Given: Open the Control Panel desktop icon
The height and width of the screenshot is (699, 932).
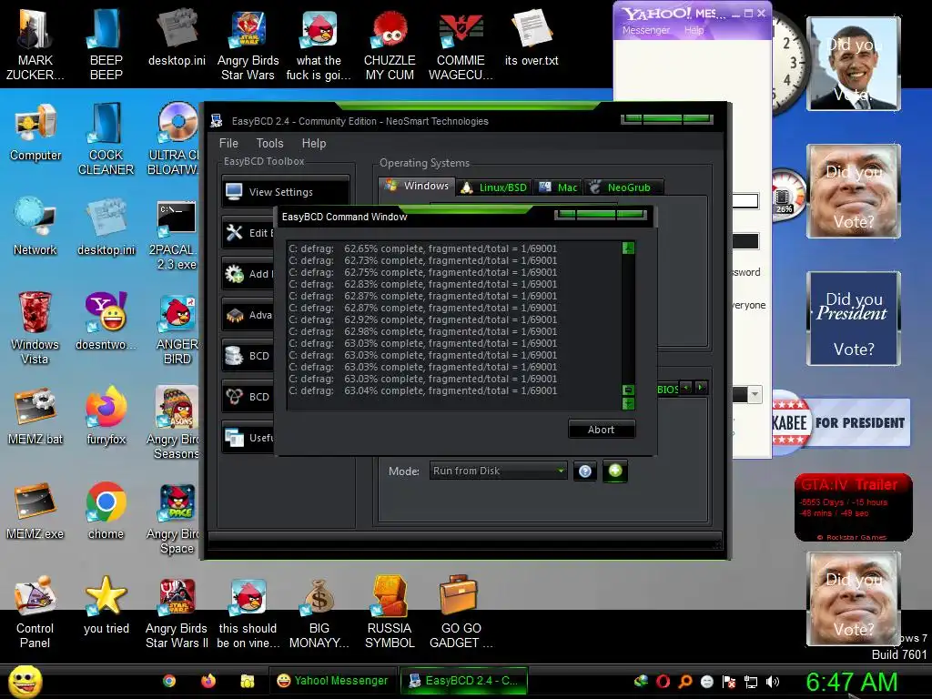Looking at the screenshot, I should click(x=35, y=613).
